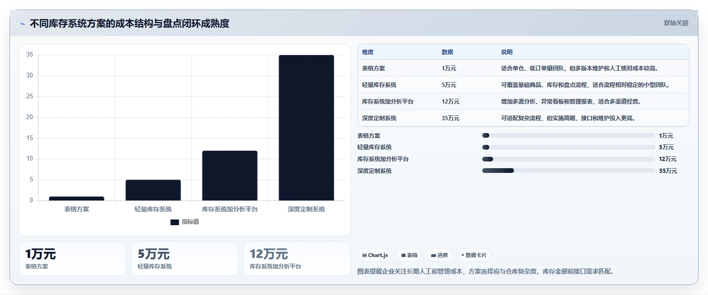Toggle the 指标值 legend swatch
The width and height of the screenshot is (708, 295).
coord(175,222)
